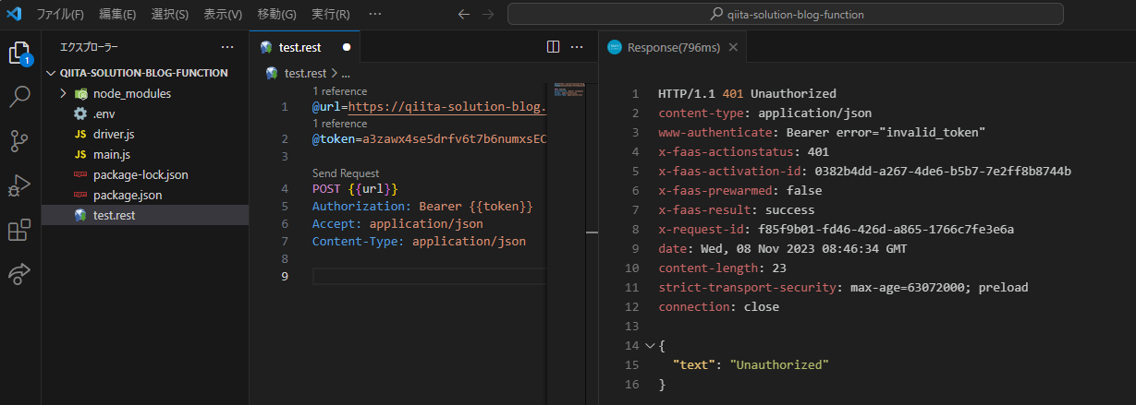Fold the JSON body at line 14
Image resolution: width=1136 pixels, height=405 pixels.
point(649,345)
